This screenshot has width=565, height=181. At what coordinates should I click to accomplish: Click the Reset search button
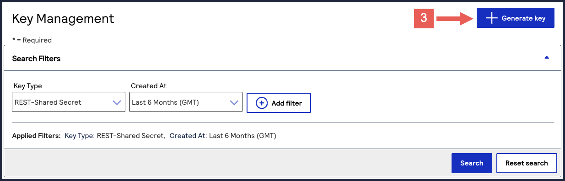coord(527,163)
